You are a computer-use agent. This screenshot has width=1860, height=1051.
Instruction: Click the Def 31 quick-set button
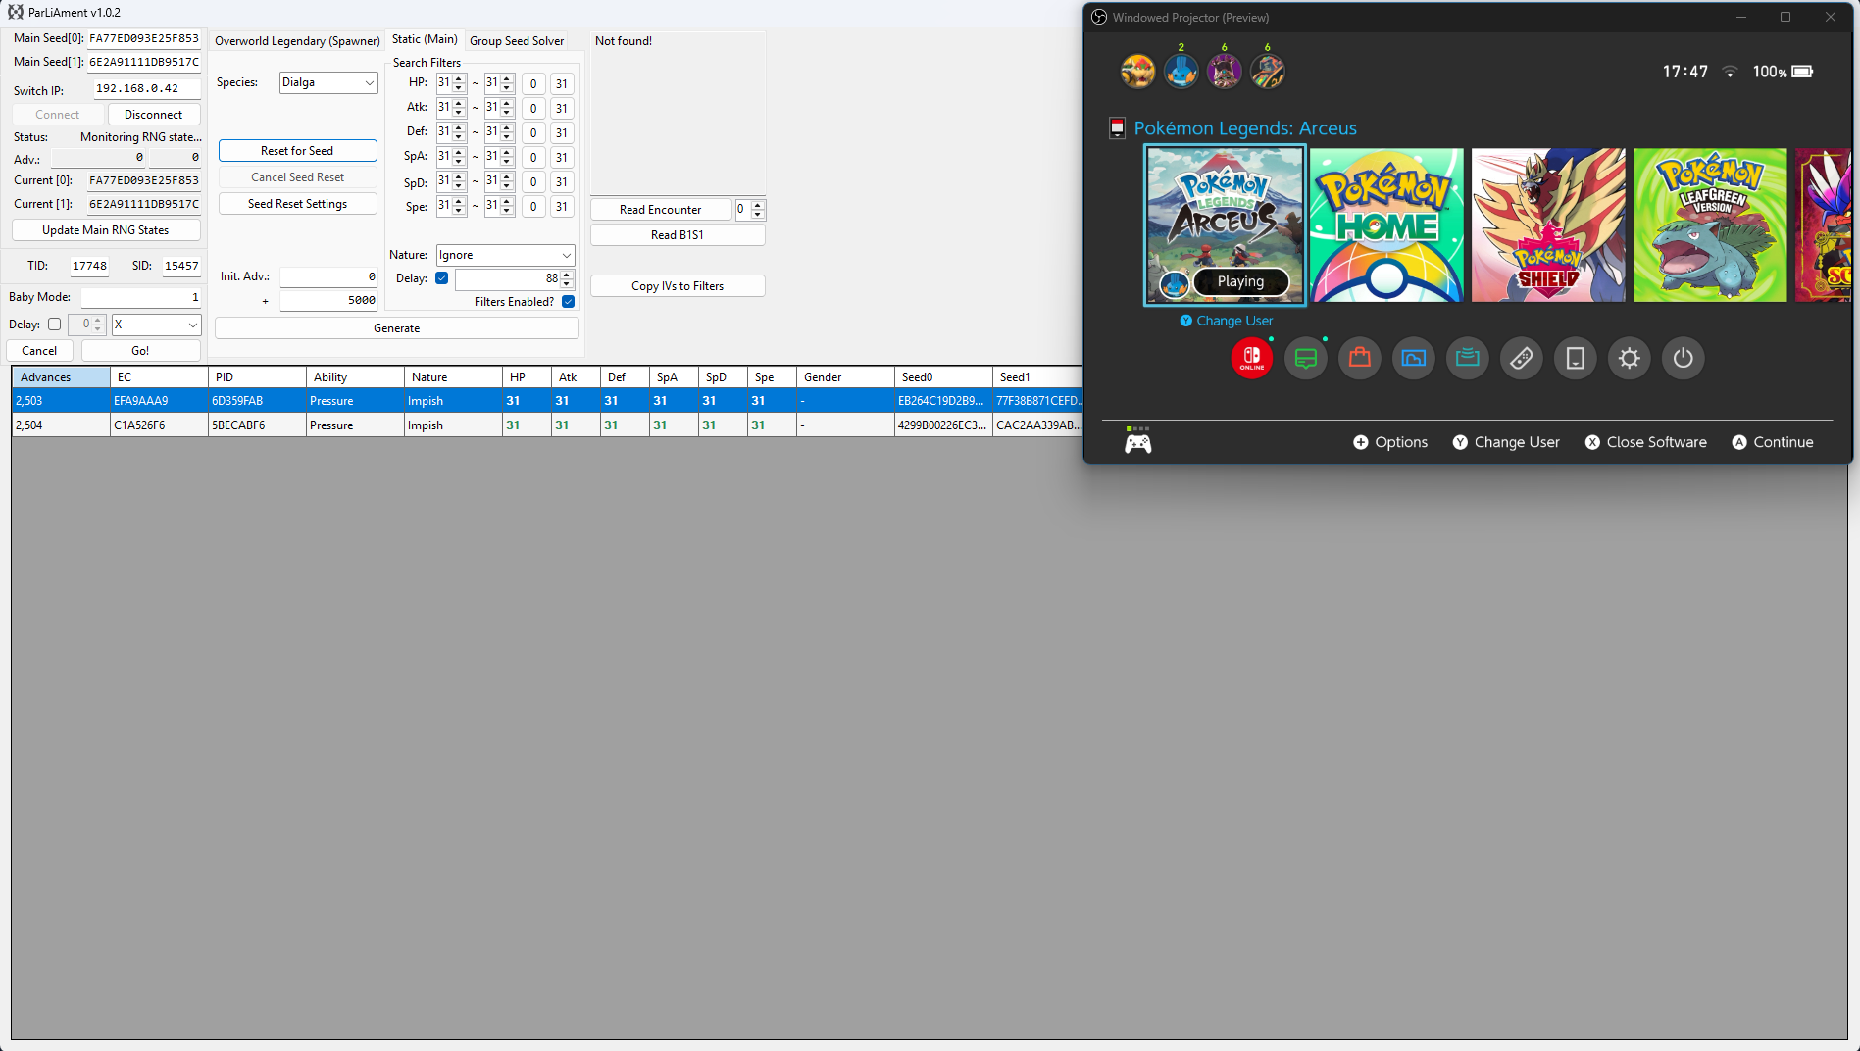point(562,133)
